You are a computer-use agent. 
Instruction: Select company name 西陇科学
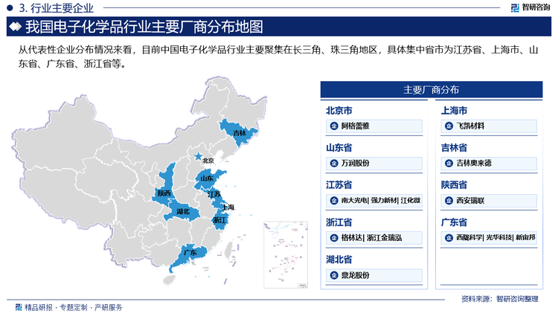(469, 238)
